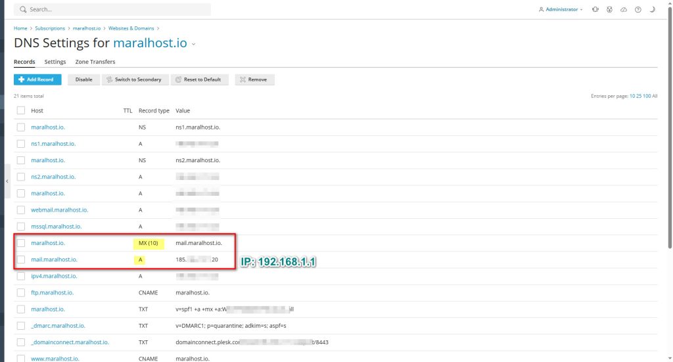Toggle dark mode with the moon icon
Screen dimensions: 673x362
tap(652, 10)
